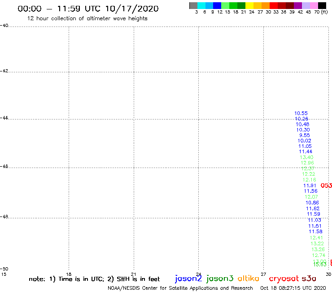
Task: Click the wave height value 11.56
Action: pos(311,191)
